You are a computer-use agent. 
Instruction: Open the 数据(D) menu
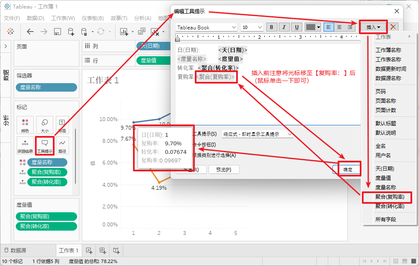click(35, 18)
